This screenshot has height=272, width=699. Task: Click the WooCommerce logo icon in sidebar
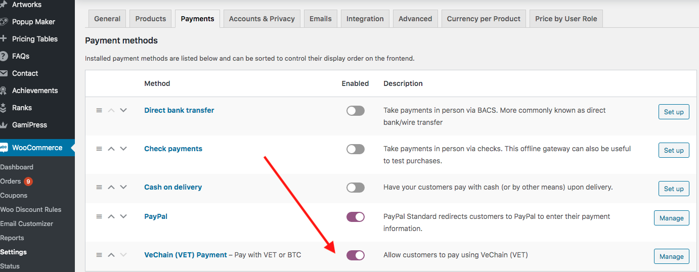coord(4,148)
